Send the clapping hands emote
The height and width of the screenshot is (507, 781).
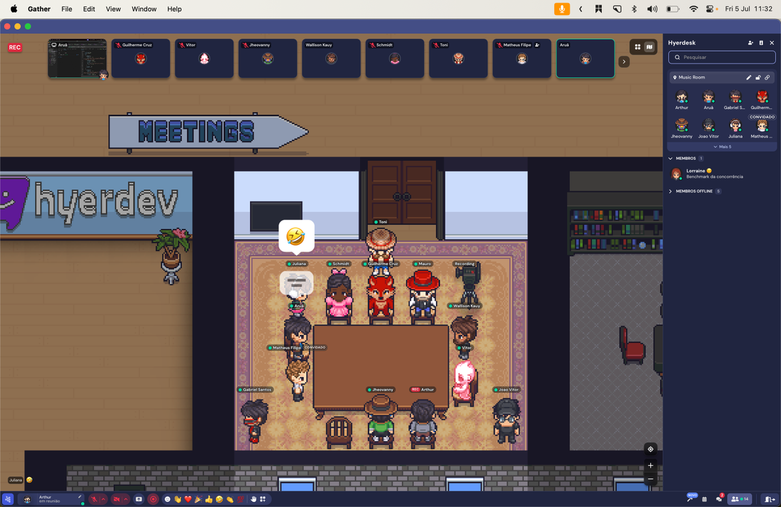coord(230,499)
